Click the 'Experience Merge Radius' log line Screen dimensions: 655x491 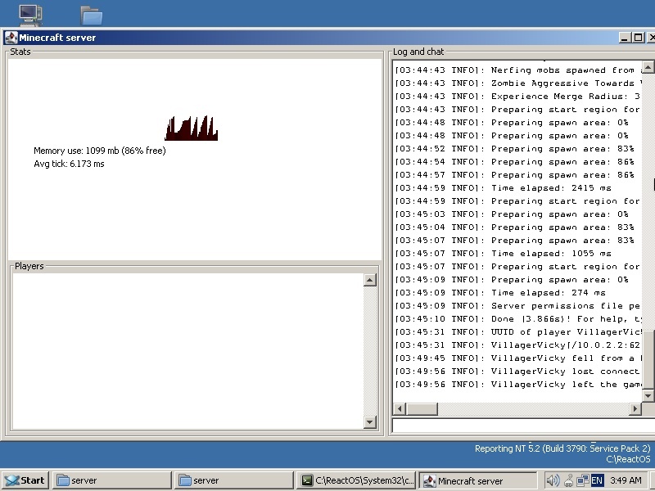pos(517,96)
